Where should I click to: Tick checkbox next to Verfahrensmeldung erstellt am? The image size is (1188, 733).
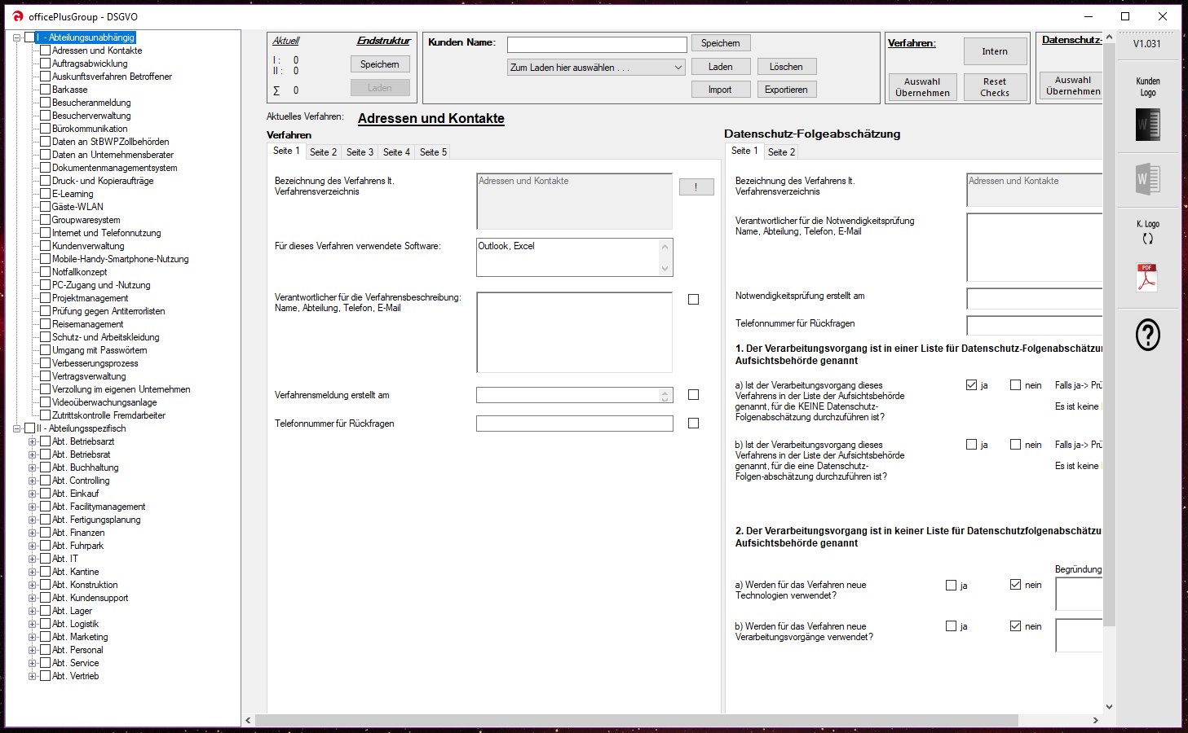click(x=693, y=395)
